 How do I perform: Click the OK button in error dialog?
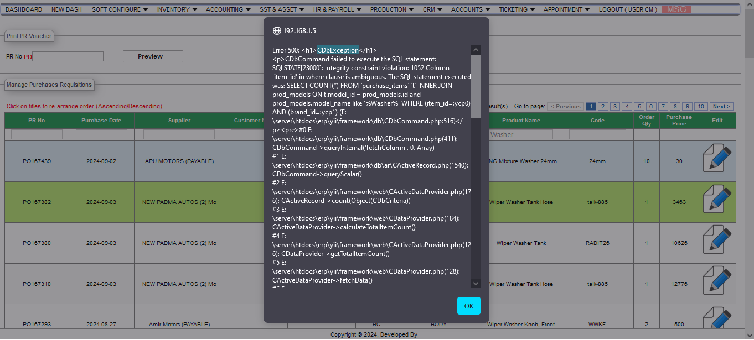tap(468, 306)
